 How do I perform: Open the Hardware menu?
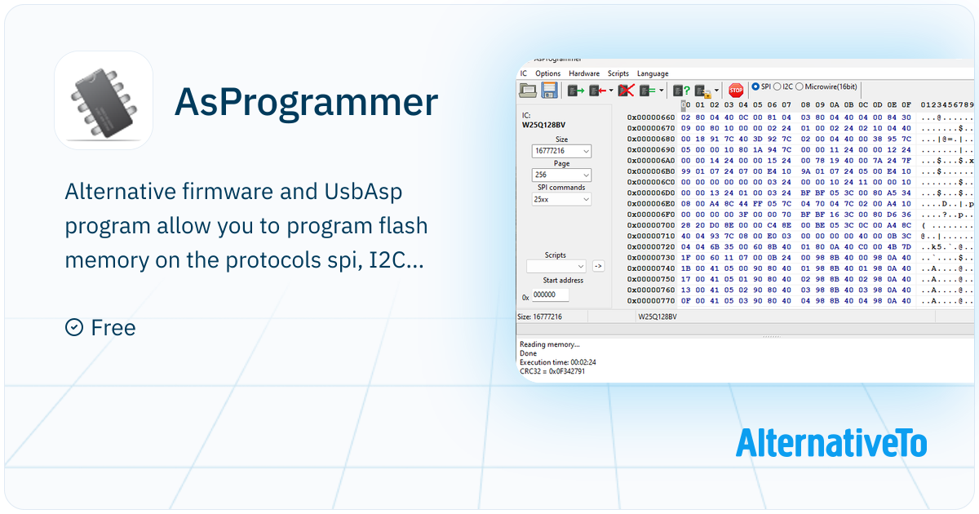tap(584, 73)
